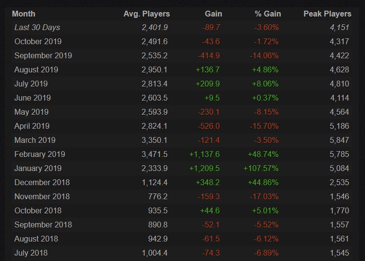Screen dimensions: 365x261
Task: Click the 5,847 peak players value
Action: (x=339, y=140)
